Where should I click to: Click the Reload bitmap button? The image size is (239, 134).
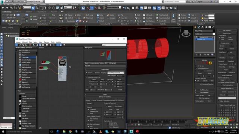(89, 103)
